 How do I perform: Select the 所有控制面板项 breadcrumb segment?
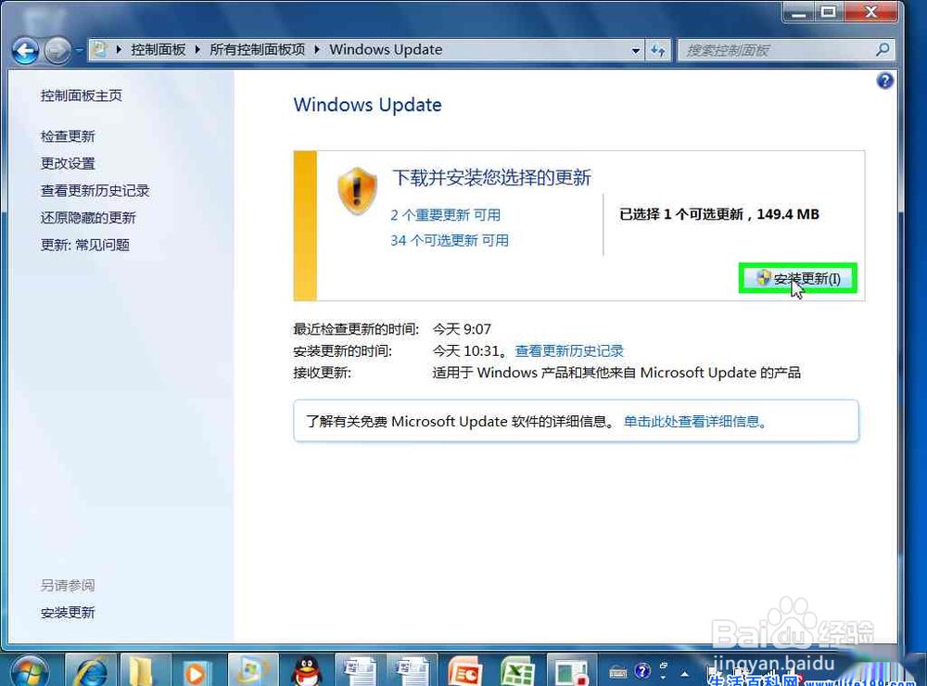coord(257,50)
